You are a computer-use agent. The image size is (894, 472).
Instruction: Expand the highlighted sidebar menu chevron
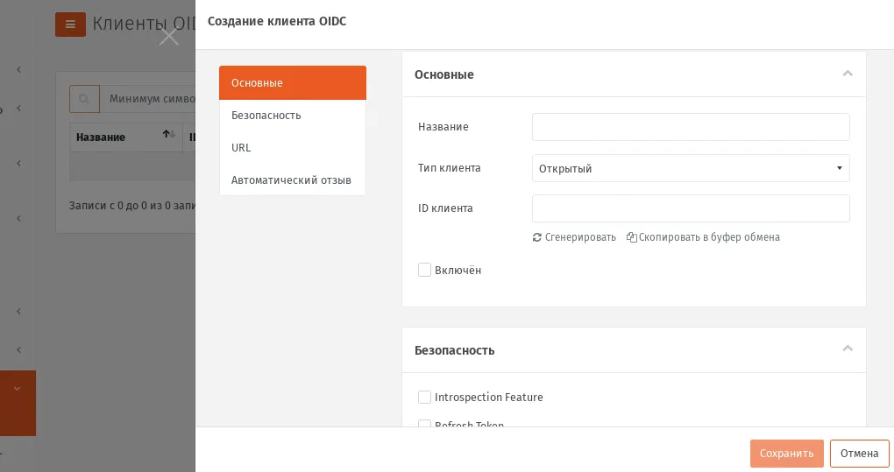click(18, 389)
